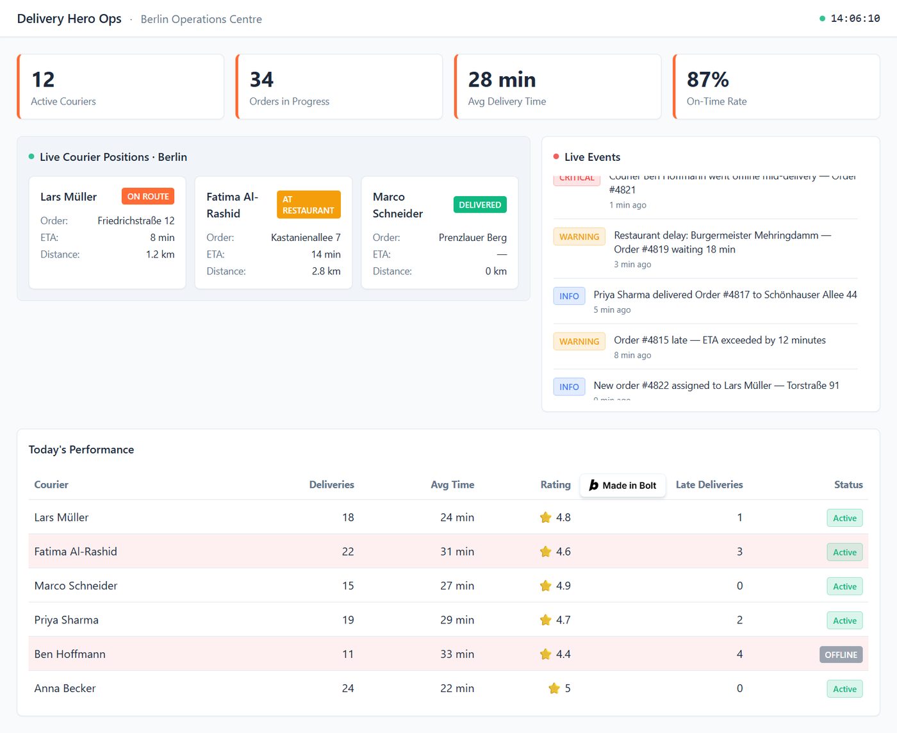Click the red dot beside Live Events
Image resolution: width=897 pixels, height=733 pixels.
[x=556, y=156]
